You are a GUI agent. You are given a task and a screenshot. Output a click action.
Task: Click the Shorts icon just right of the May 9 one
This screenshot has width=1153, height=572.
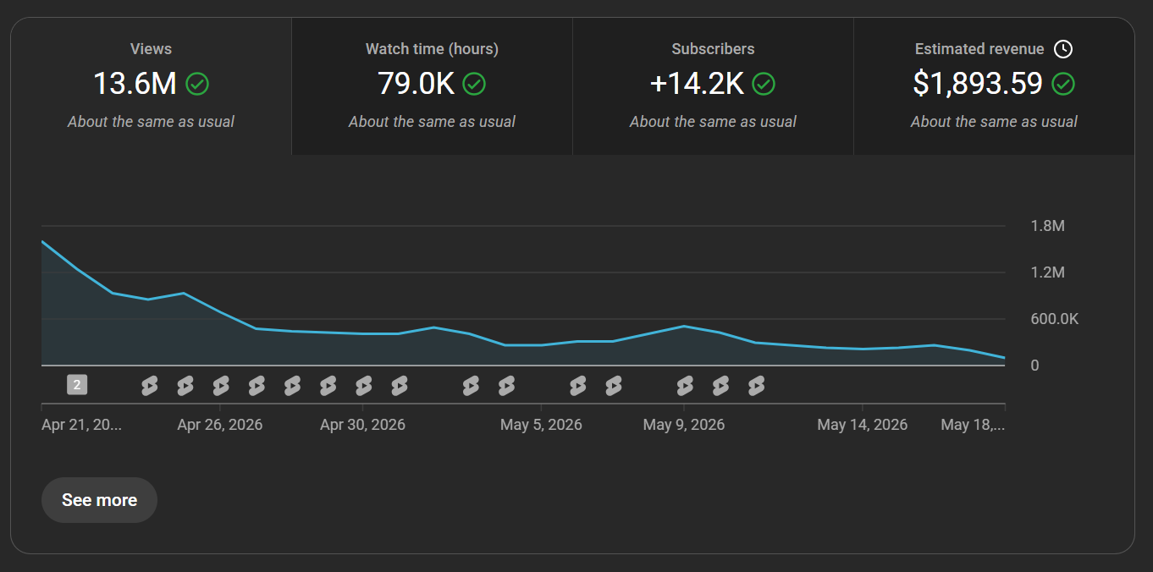(720, 386)
